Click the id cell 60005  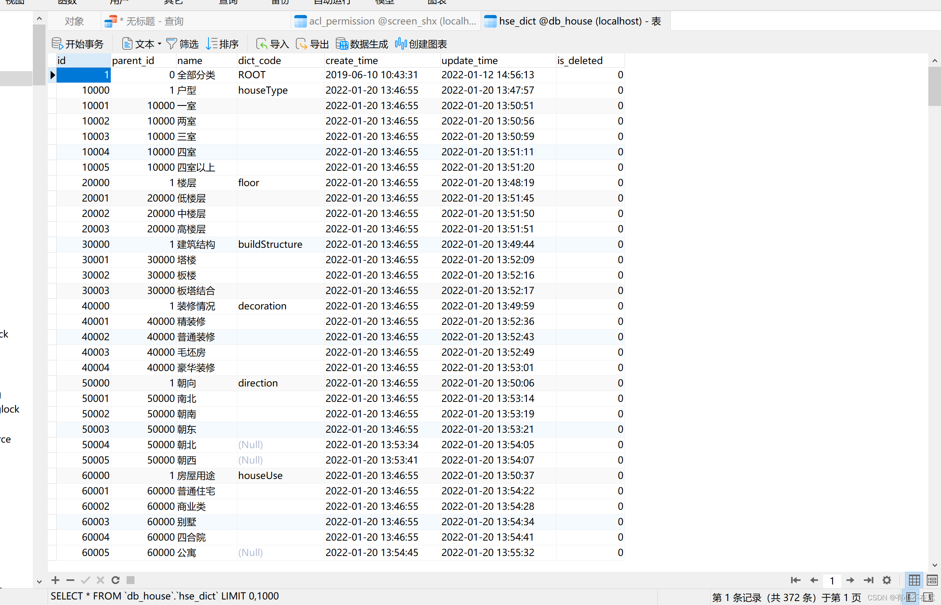[x=83, y=552]
